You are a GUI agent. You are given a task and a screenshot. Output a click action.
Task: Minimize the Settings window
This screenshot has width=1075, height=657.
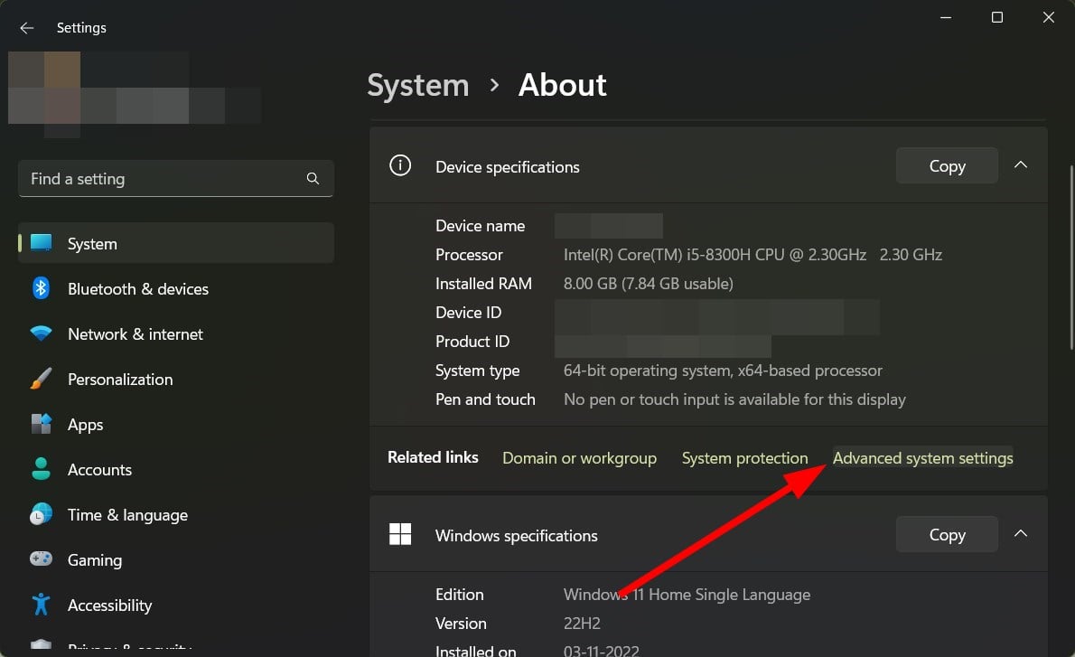946,17
